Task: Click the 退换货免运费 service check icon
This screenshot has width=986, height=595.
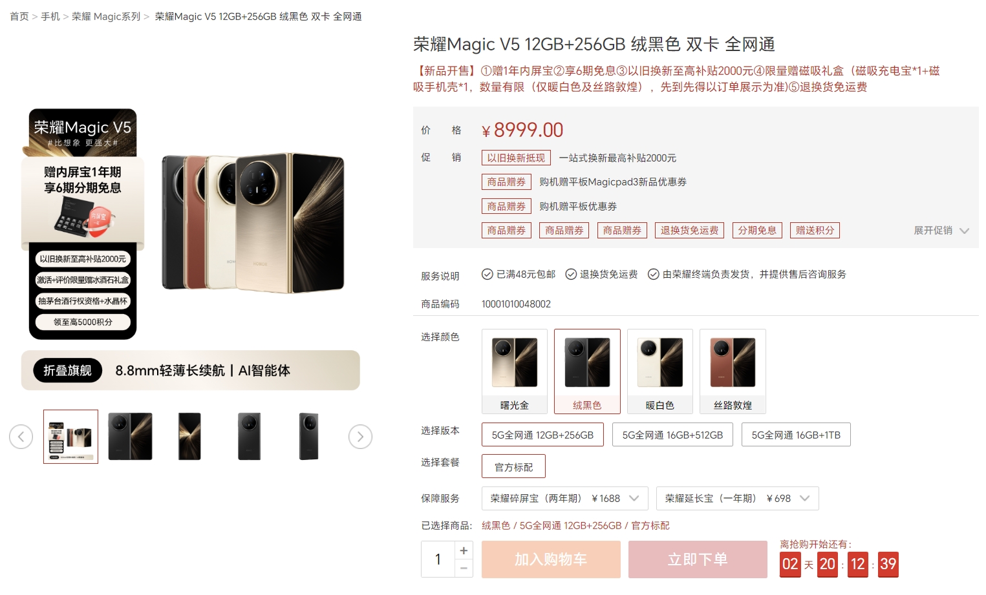Action: pos(571,274)
